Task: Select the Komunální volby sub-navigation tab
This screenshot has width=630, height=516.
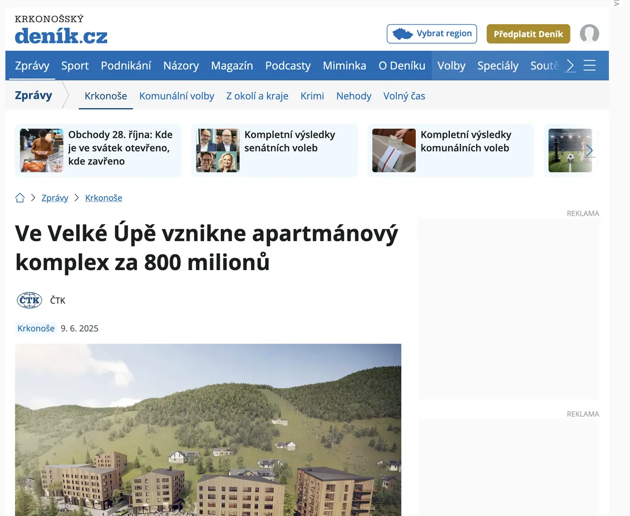Action: (x=176, y=96)
